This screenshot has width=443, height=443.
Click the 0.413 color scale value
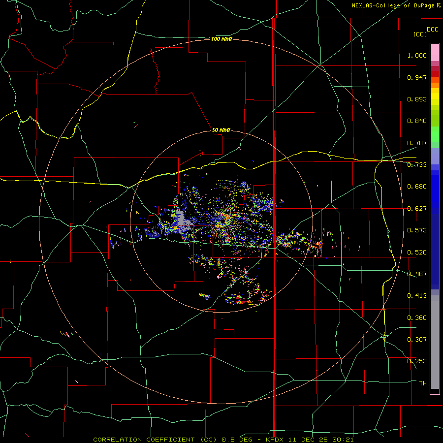417,296
